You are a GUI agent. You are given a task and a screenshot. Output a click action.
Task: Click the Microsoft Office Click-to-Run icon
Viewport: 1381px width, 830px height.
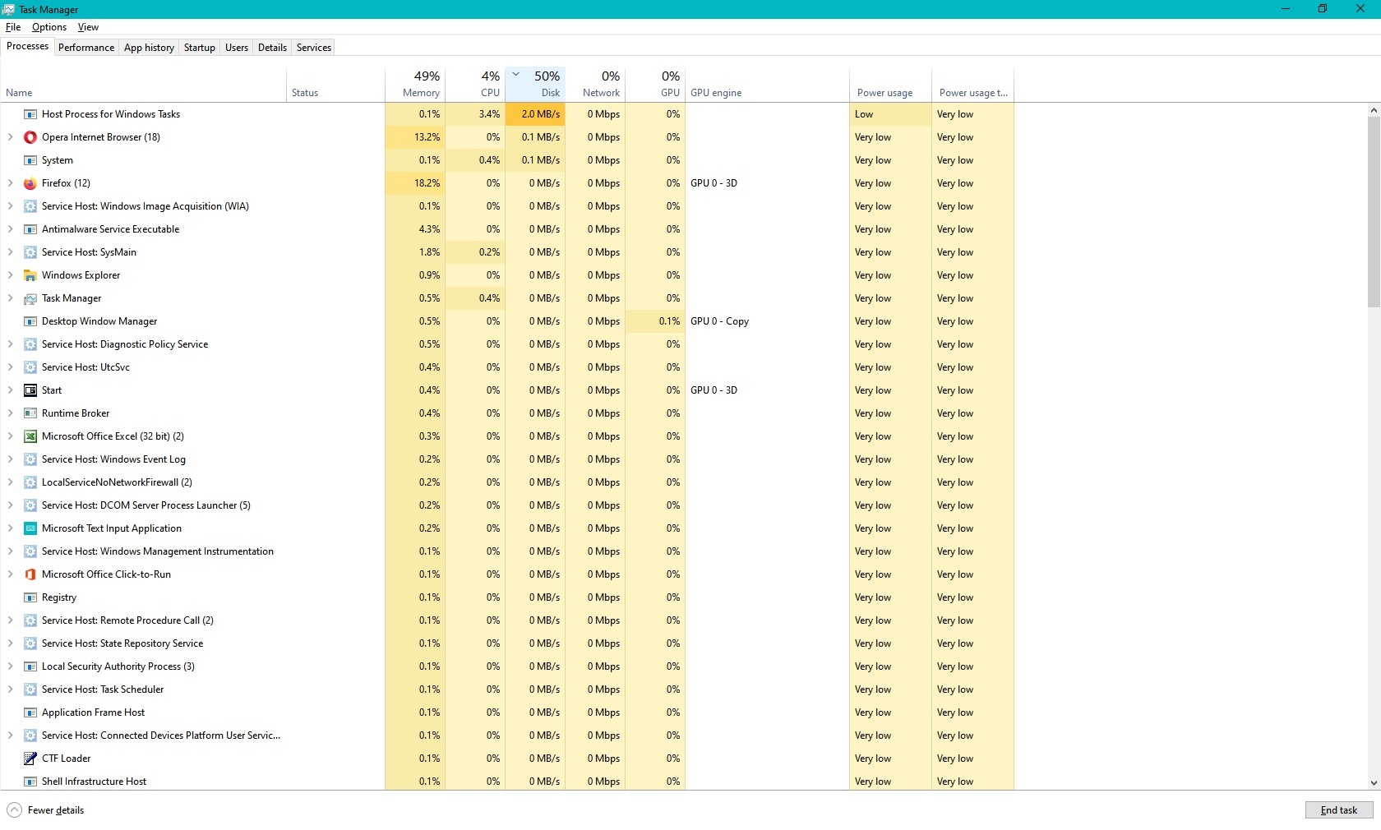[x=30, y=574]
